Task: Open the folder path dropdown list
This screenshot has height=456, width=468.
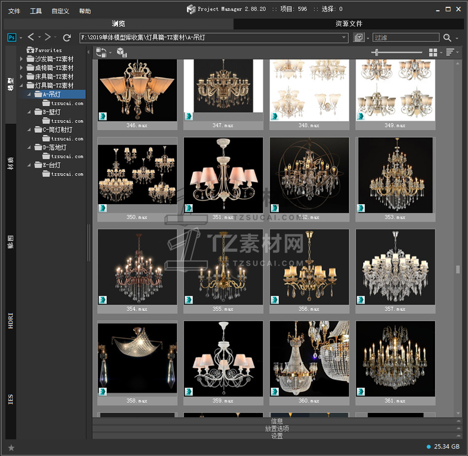Action: tap(344, 37)
